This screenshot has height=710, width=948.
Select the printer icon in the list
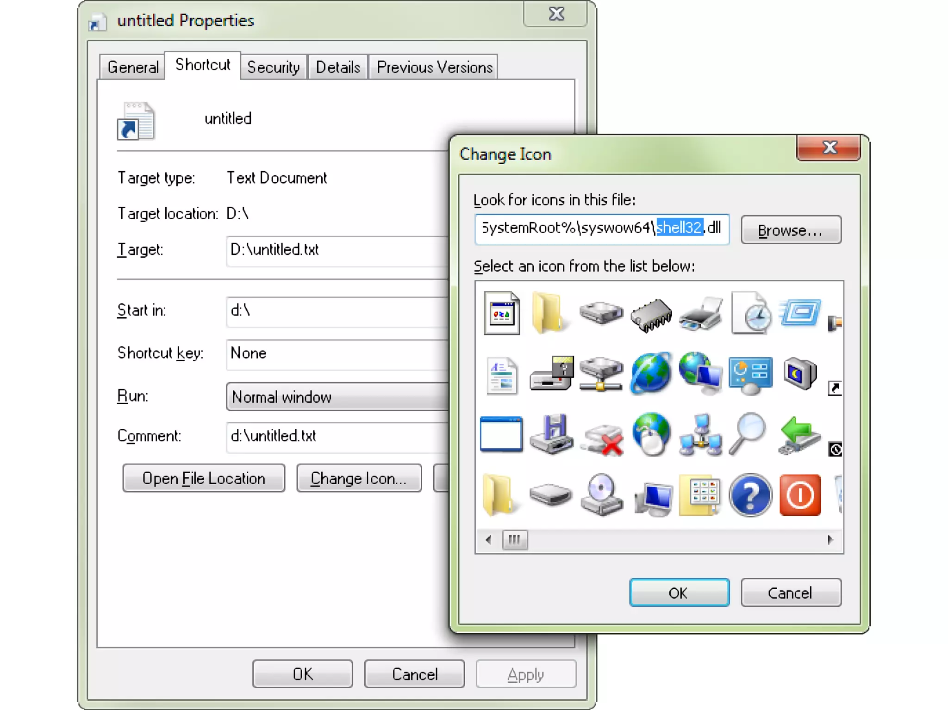[x=701, y=314]
